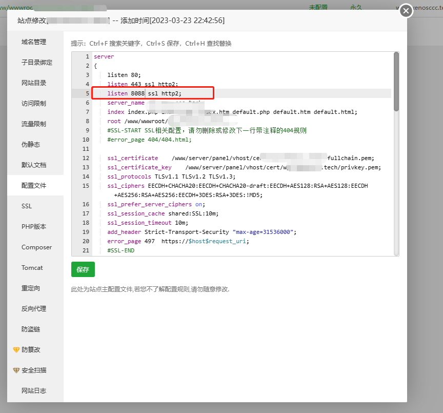The image size is (443, 413).
Task: Open the 网站日志 tab
Action: point(34,390)
